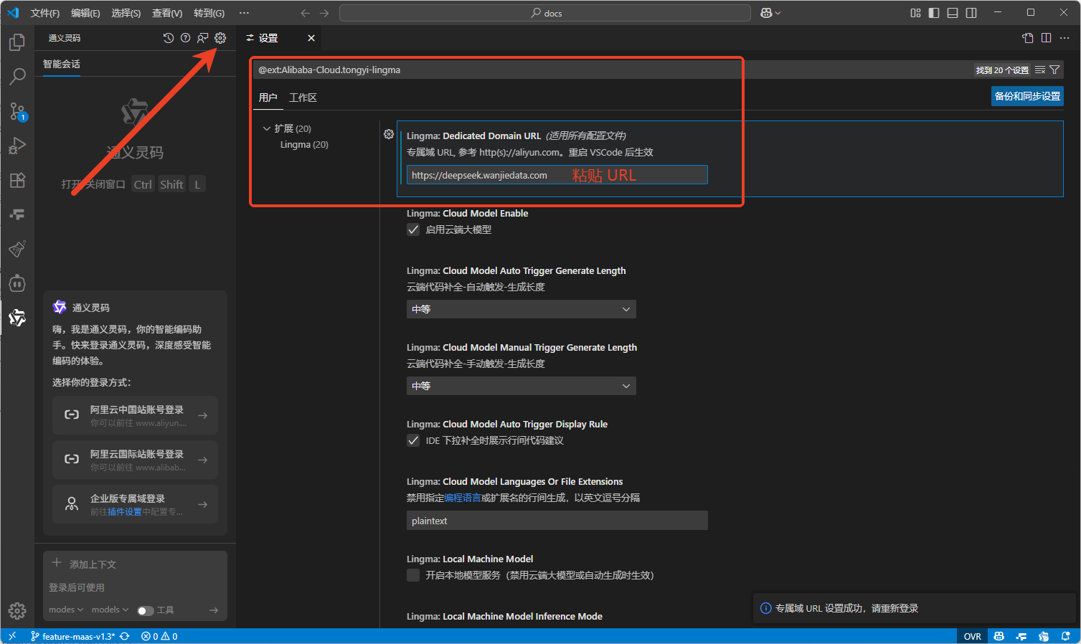Choose 企业版专属域登录
The width and height of the screenshot is (1081, 644).
click(135, 504)
